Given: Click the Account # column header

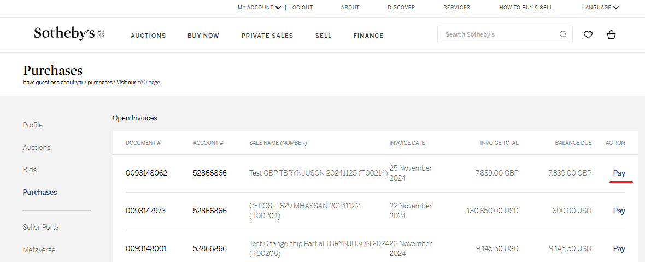Looking at the screenshot, I should [x=208, y=143].
